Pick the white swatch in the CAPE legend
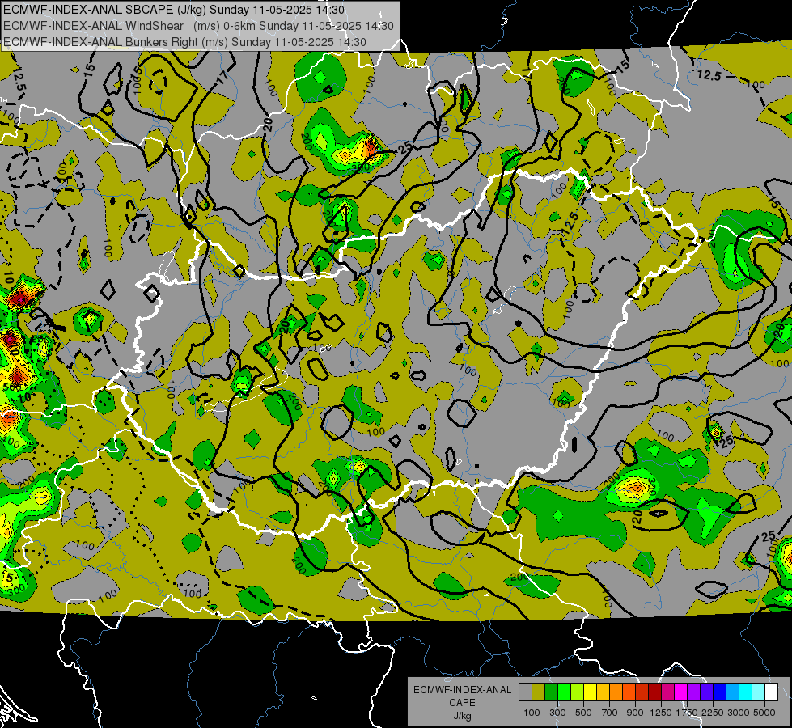792x728 pixels. [x=771, y=692]
